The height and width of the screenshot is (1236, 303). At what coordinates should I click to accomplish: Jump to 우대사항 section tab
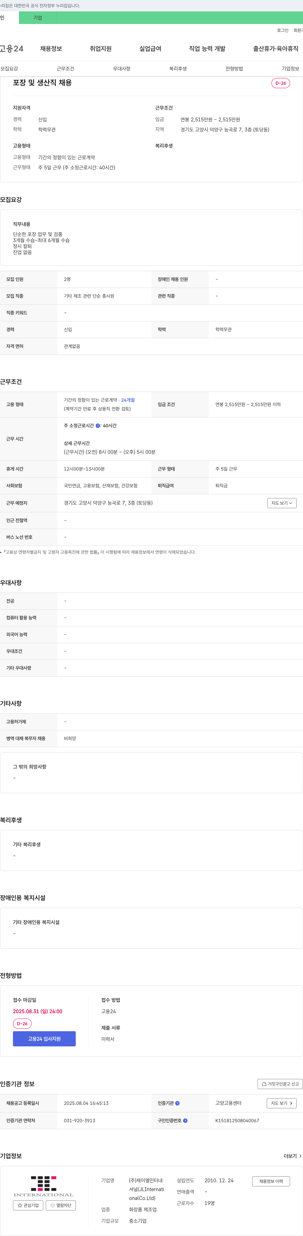(x=122, y=69)
